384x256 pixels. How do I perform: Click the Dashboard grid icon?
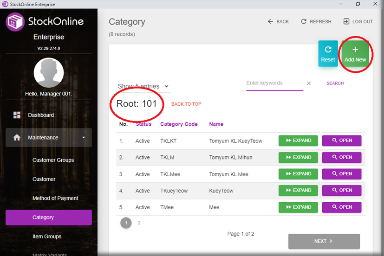click(x=17, y=115)
